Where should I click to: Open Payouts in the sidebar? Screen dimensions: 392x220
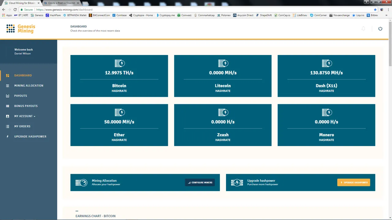(21, 96)
